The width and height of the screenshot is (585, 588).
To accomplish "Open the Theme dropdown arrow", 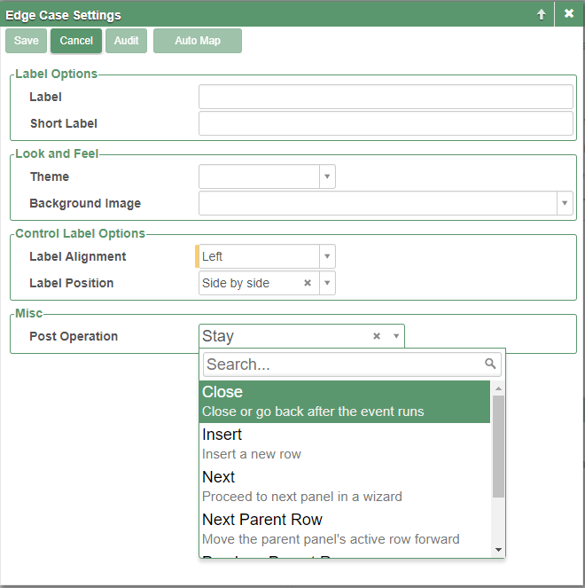I will (x=327, y=176).
